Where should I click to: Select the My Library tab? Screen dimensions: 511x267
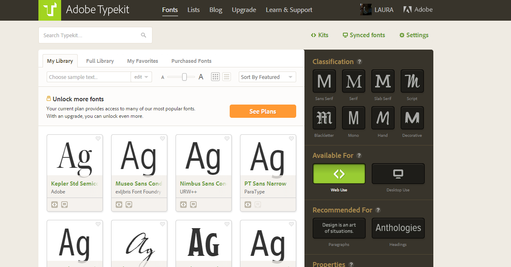point(60,61)
